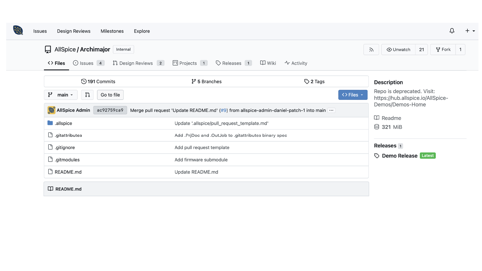This screenshot has width=482, height=271.
Task: View the 21 watchers count
Action: click(421, 50)
